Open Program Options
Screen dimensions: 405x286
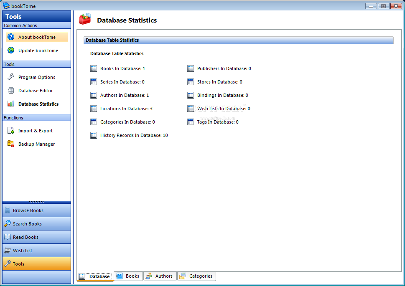coord(37,77)
